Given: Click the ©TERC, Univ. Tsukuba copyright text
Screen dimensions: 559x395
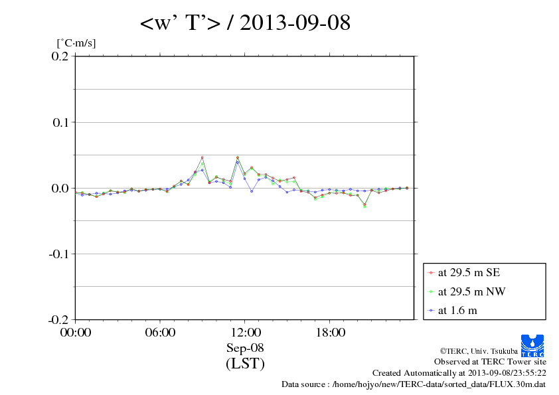Looking at the screenshot, I should click(x=479, y=351).
